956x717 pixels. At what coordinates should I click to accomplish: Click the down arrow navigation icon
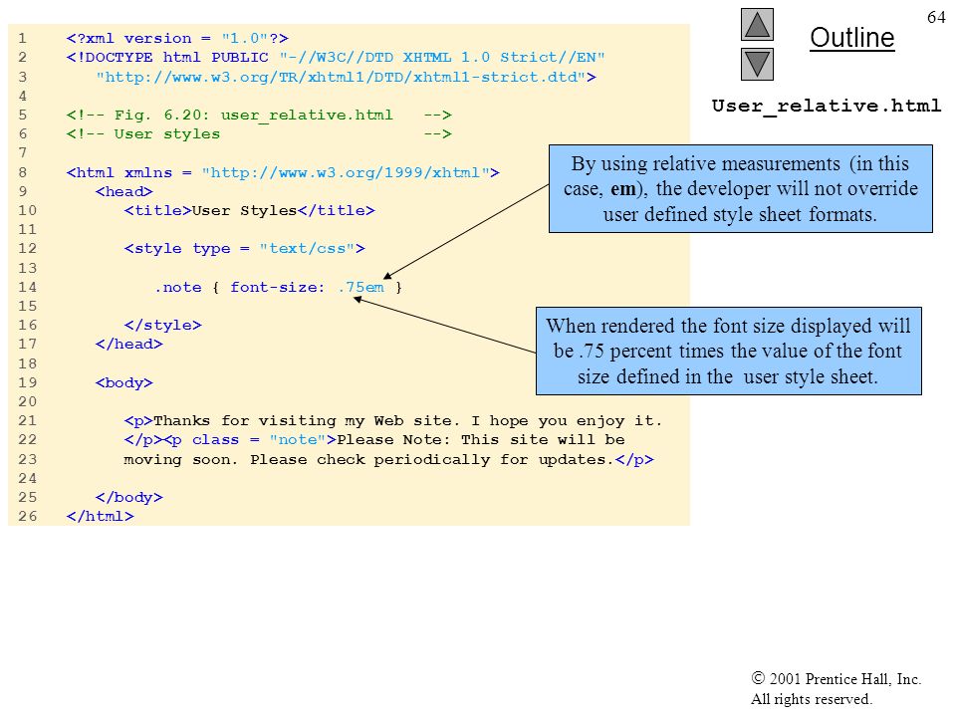click(757, 64)
